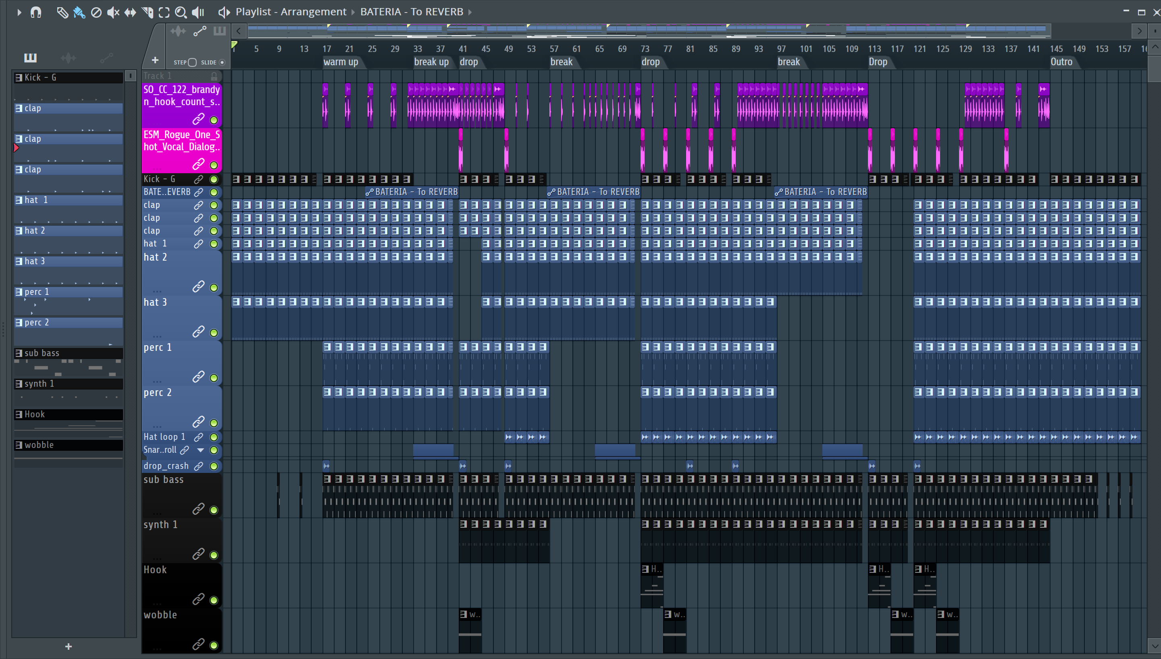Click link icon on the drop_crash track

pos(198,466)
